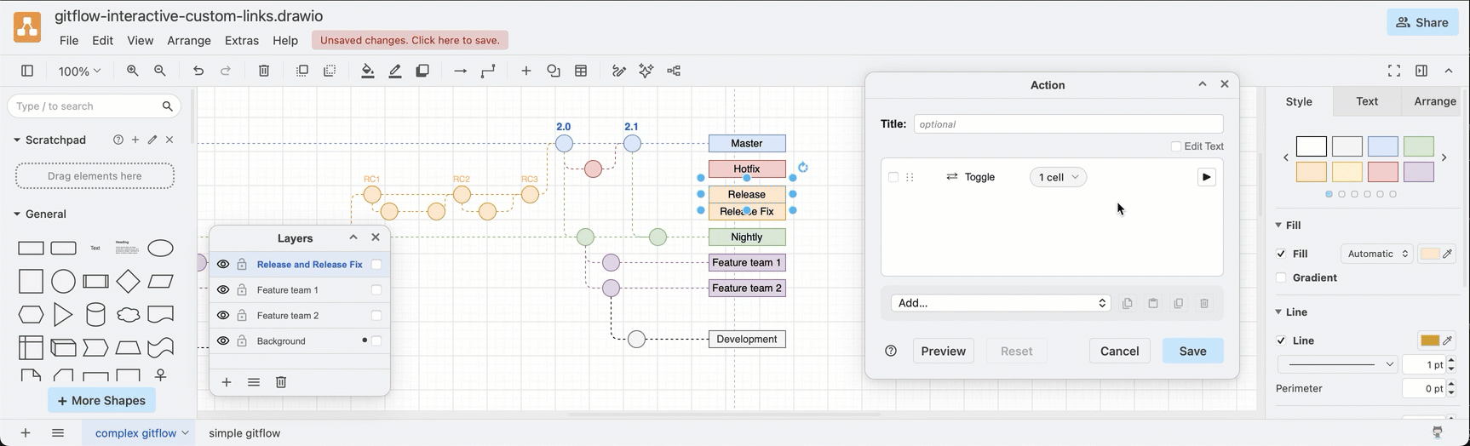This screenshot has height=446, width=1470.
Task: Toggle the sidebar panels icon in toolbar
Action: click(x=27, y=71)
